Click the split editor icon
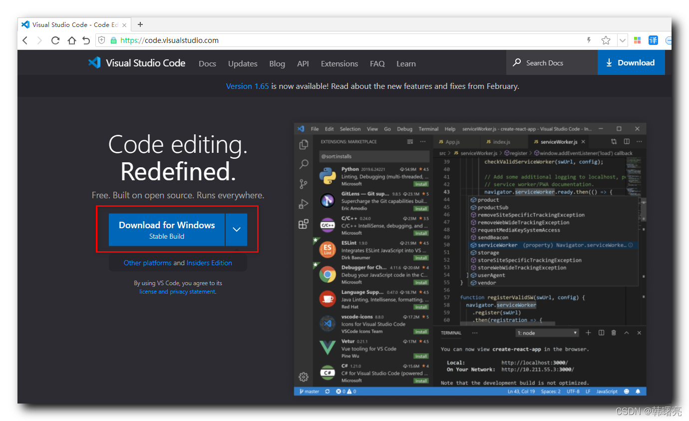Viewport: 689px width, 421px height. (x=627, y=142)
